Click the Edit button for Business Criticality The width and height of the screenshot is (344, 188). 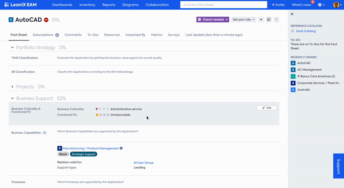(267, 108)
